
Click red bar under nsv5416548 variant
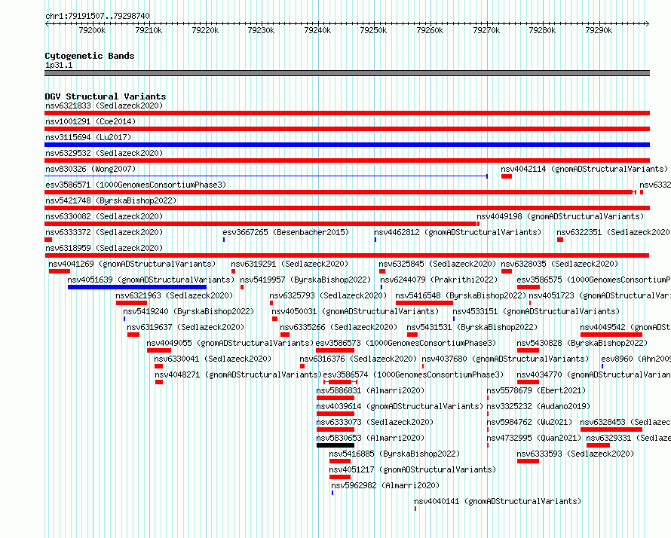coord(424,303)
